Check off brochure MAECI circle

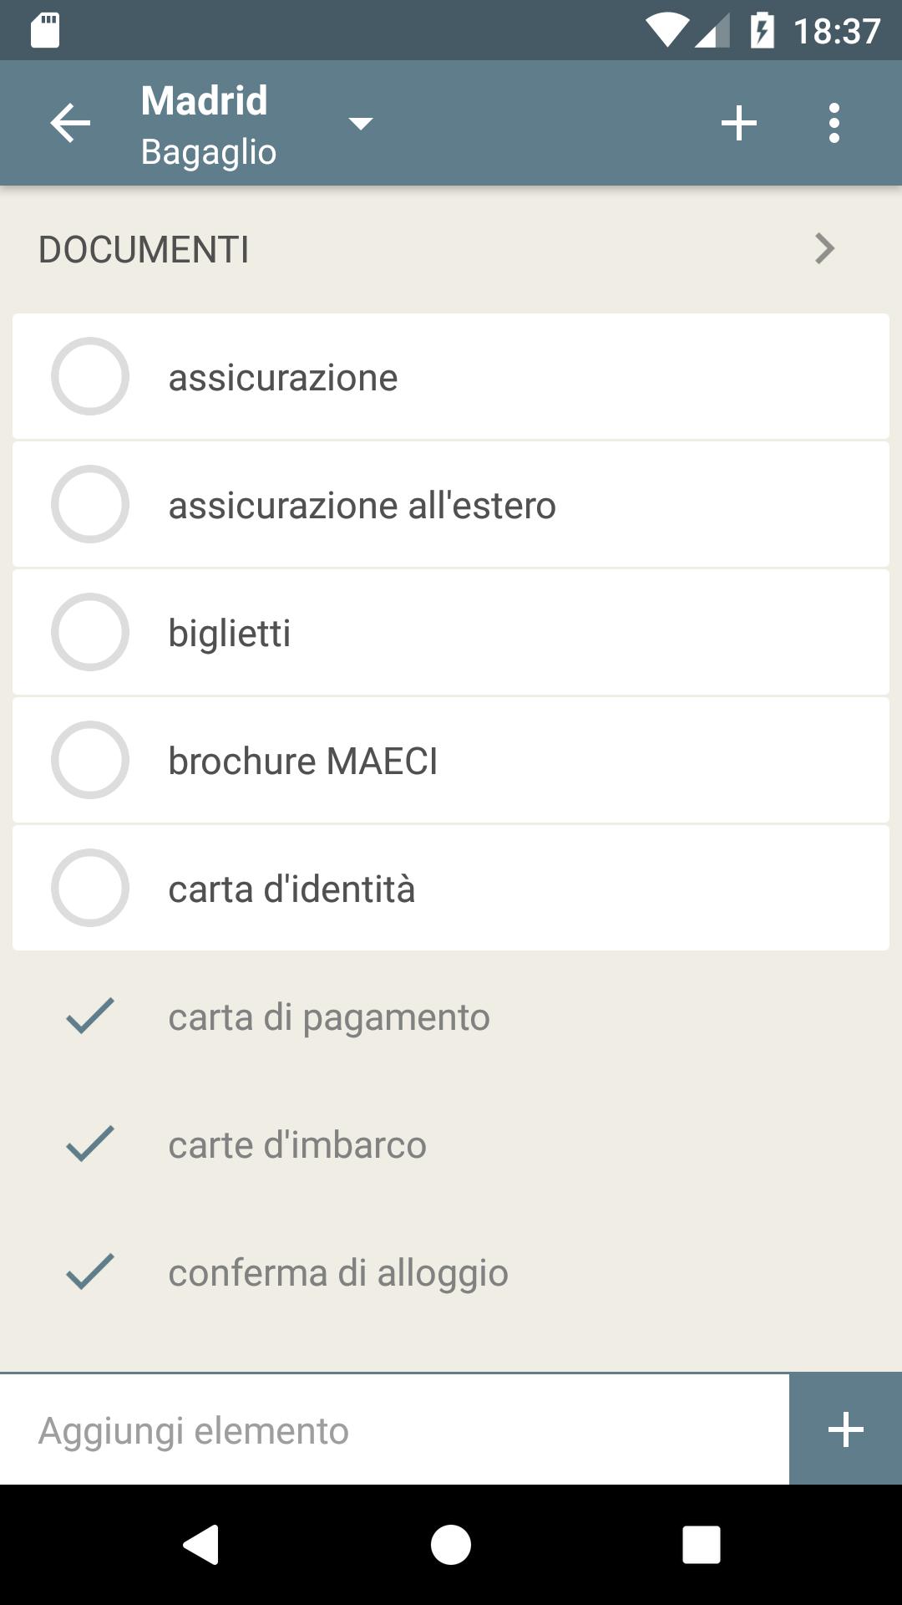pos(90,760)
